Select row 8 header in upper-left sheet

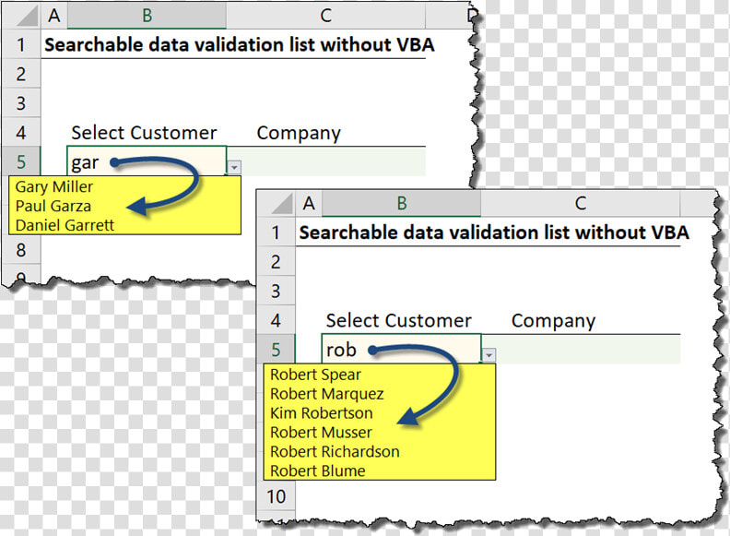click(x=21, y=250)
